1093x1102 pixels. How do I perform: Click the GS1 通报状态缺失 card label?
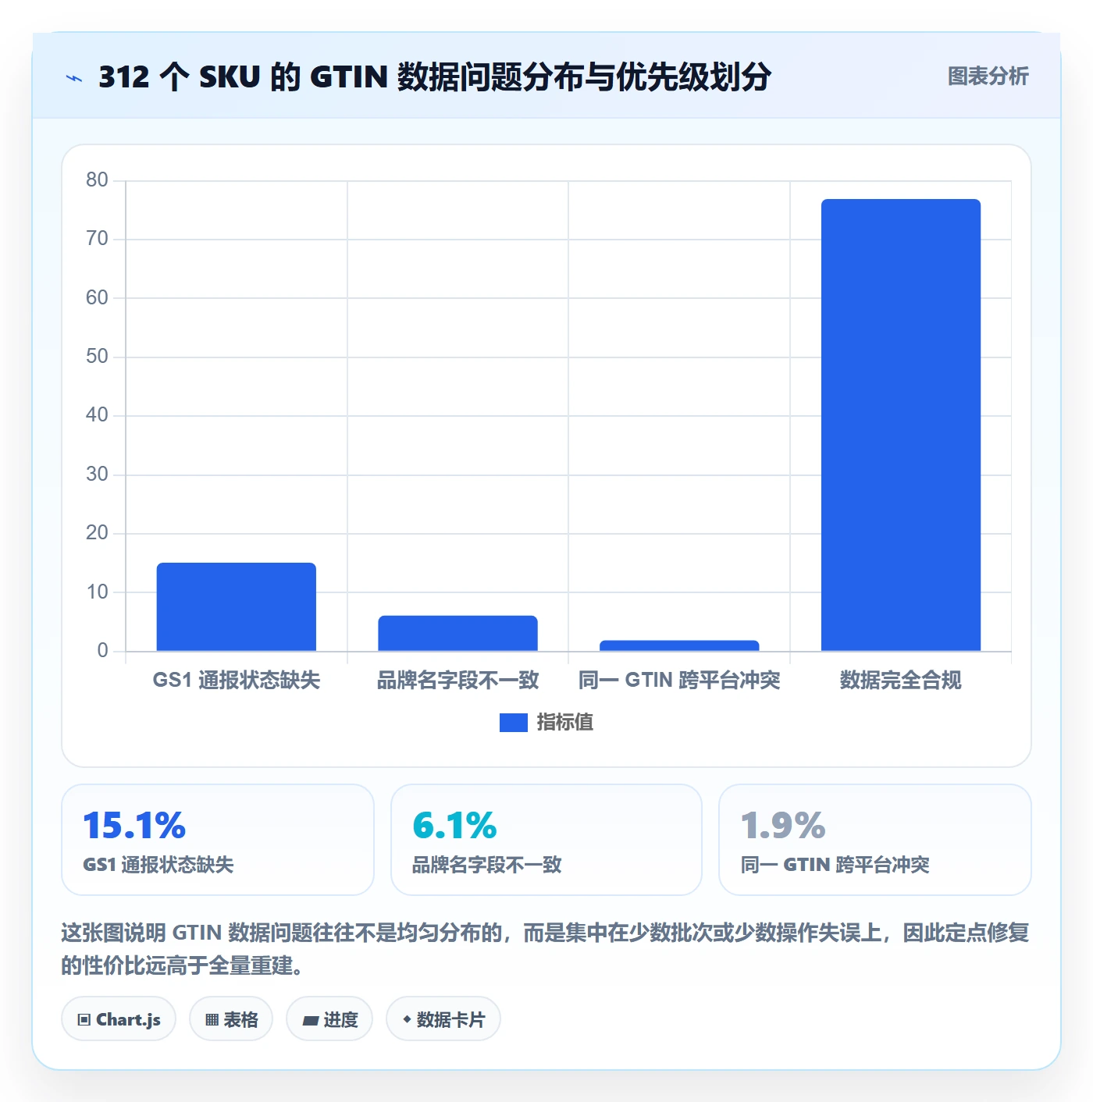[x=158, y=865]
